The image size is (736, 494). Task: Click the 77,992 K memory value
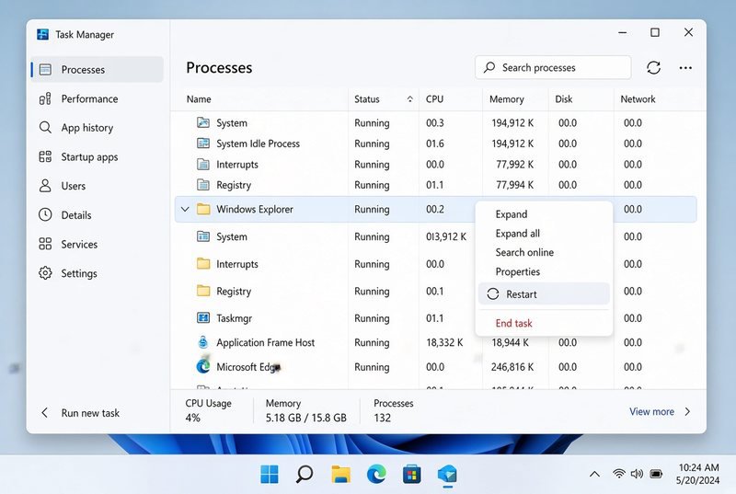pos(514,164)
